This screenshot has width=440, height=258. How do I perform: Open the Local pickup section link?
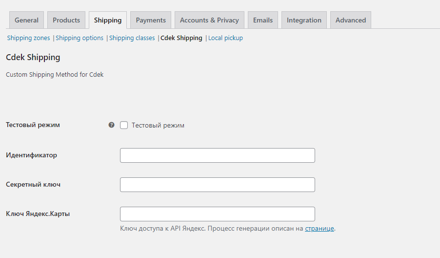[x=225, y=38]
